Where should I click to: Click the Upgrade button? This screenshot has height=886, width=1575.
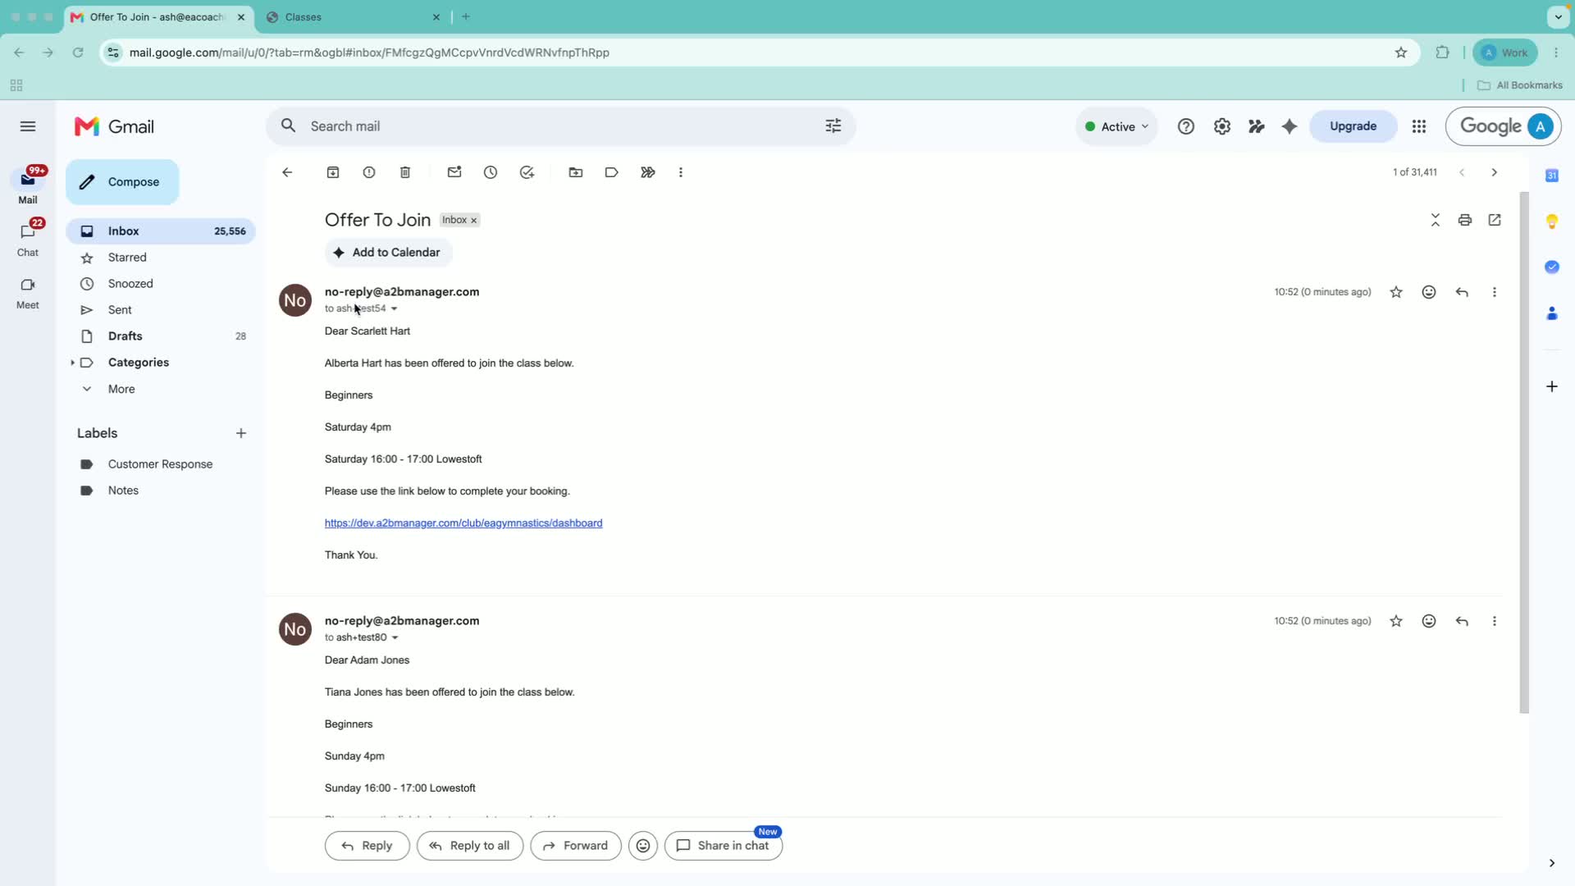[1354, 126]
